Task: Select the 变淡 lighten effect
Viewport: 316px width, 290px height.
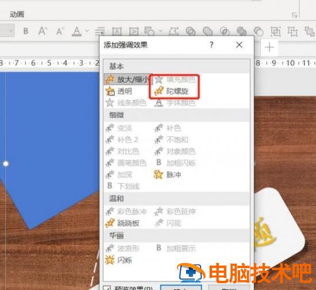Action: point(119,128)
